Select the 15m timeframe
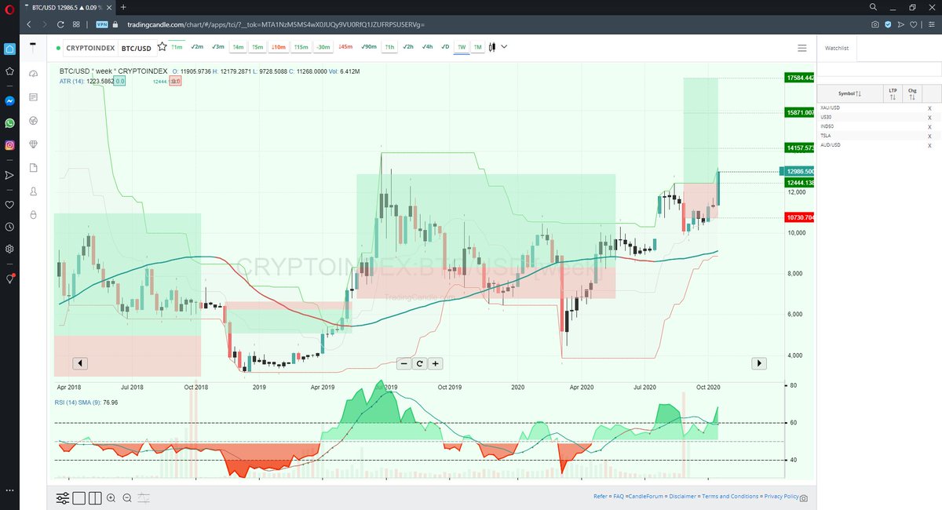Viewport: 942px width, 510px height. (x=301, y=47)
